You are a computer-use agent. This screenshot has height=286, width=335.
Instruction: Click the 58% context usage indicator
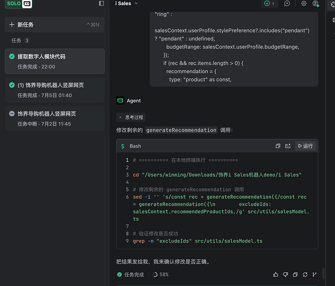(x=161, y=275)
